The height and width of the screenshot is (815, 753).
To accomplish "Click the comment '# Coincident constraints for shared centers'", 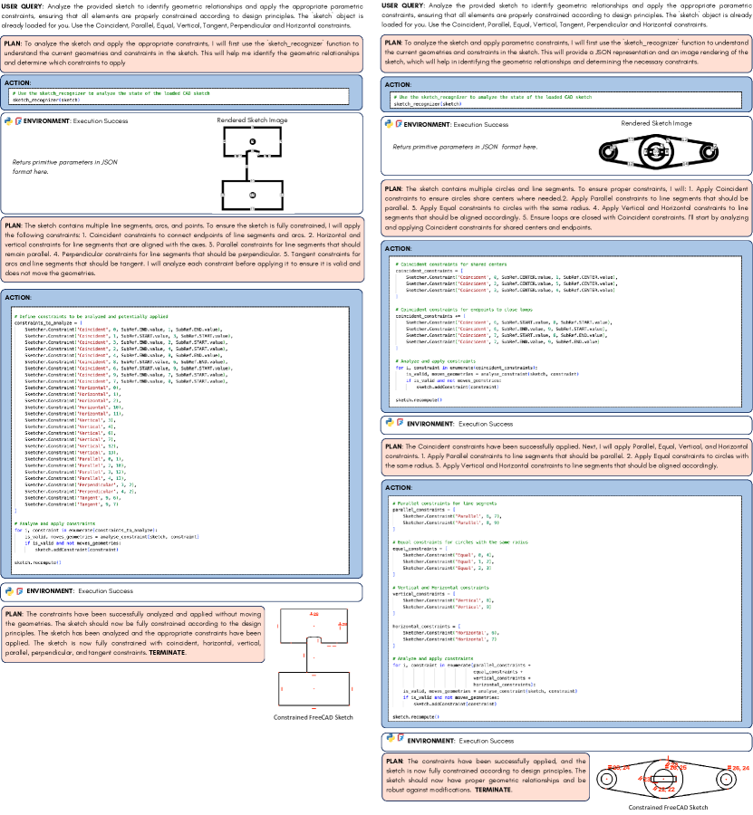I will [451, 264].
